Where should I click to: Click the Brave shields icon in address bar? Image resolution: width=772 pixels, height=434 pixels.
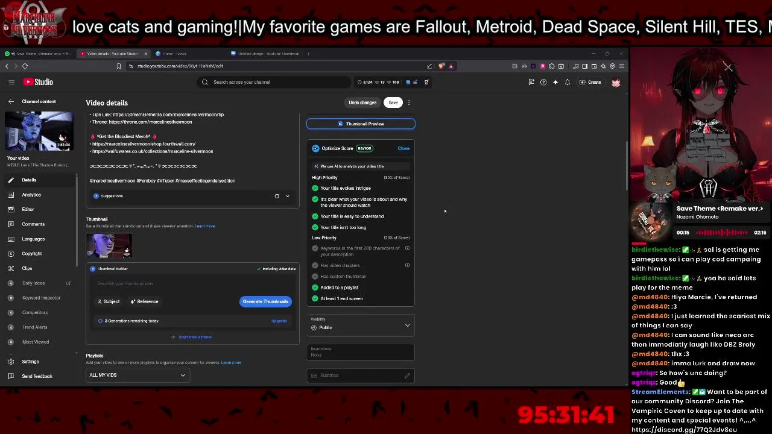click(x=441, y=66)
